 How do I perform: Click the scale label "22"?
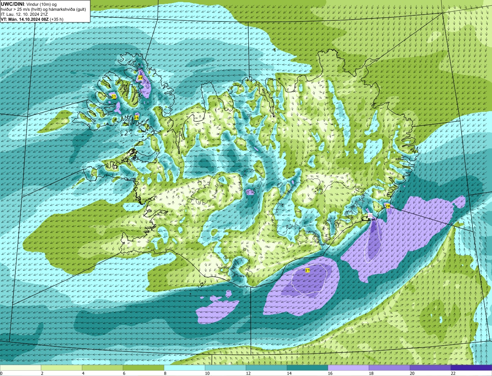coord(453,373)
